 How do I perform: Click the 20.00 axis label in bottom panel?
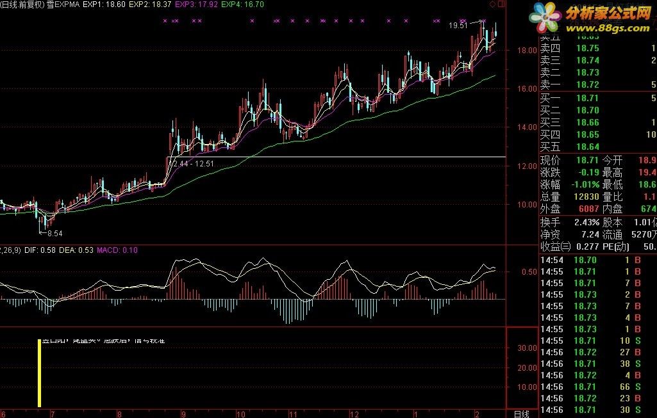pos(527,368)
